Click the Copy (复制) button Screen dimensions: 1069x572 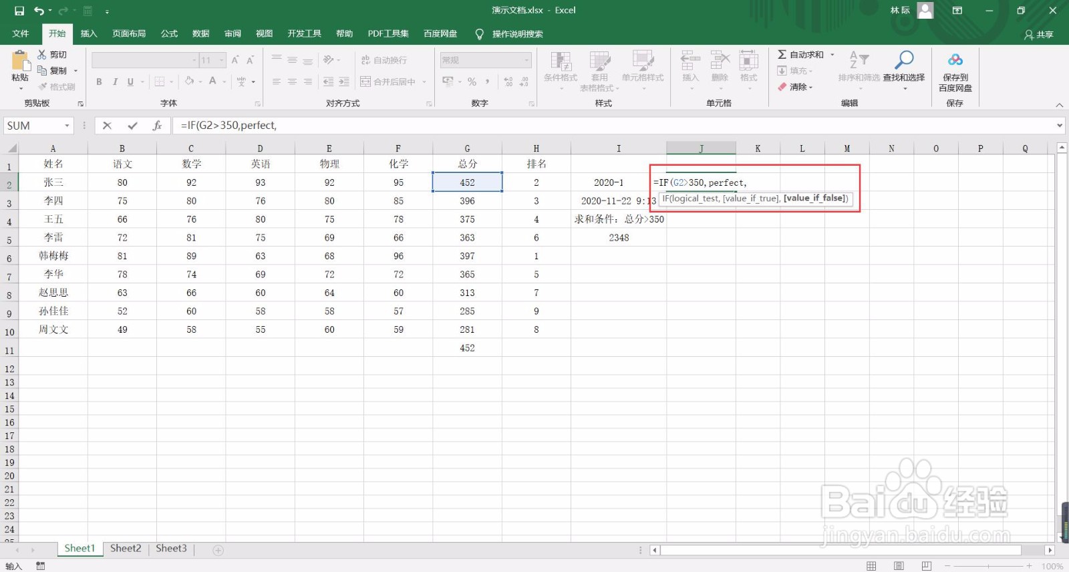[x=52, y=71]
